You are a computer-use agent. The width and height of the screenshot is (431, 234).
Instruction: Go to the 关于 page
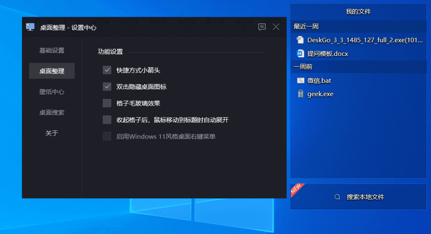(52, 133)
